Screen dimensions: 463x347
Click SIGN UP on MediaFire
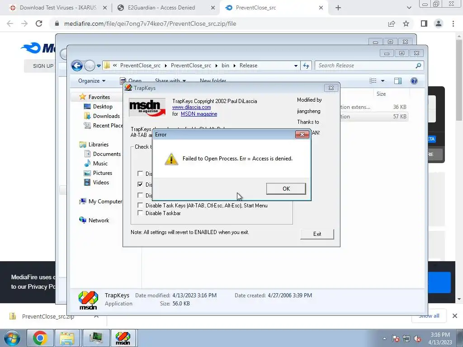coord(43,66)
